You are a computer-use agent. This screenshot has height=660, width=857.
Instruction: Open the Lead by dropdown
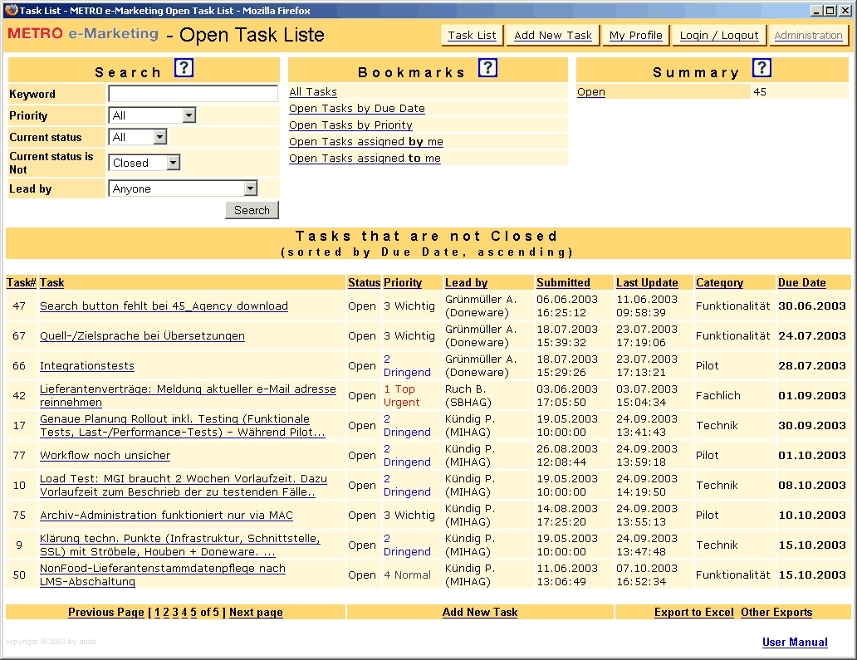tap(183, 188)
